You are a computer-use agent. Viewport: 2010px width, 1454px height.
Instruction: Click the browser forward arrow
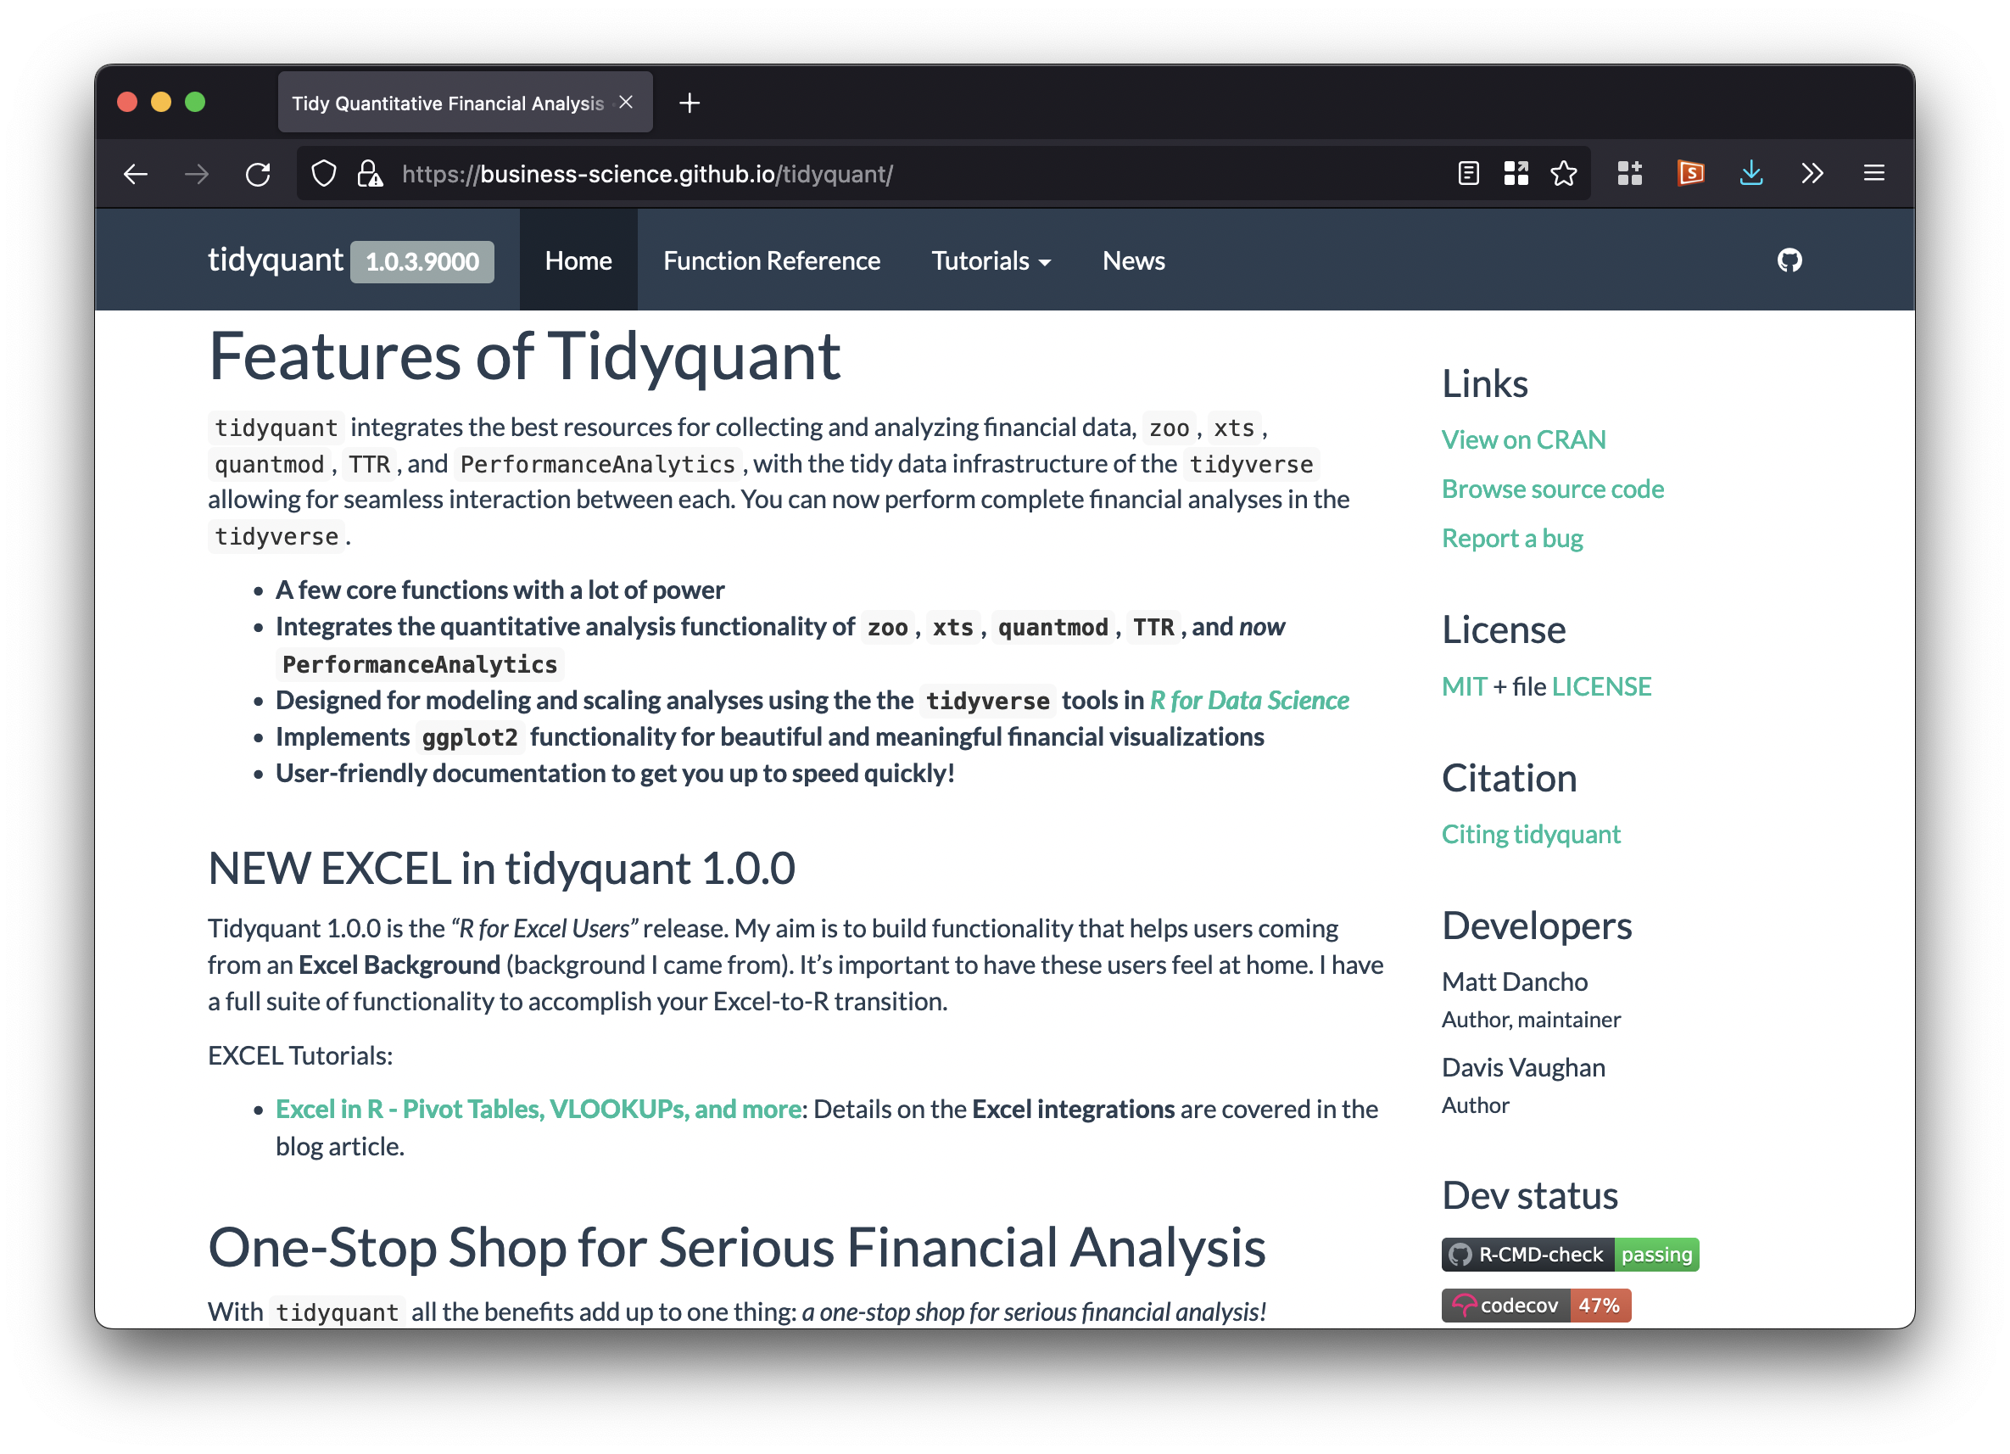coord(197,174)
